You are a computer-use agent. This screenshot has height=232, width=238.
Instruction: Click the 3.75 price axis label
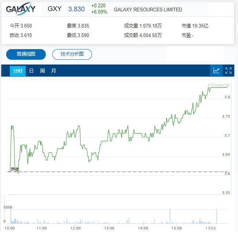226,117
